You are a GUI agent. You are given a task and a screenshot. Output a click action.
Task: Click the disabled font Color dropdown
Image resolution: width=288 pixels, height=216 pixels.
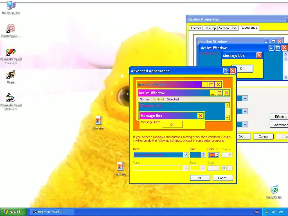point(213,168)
